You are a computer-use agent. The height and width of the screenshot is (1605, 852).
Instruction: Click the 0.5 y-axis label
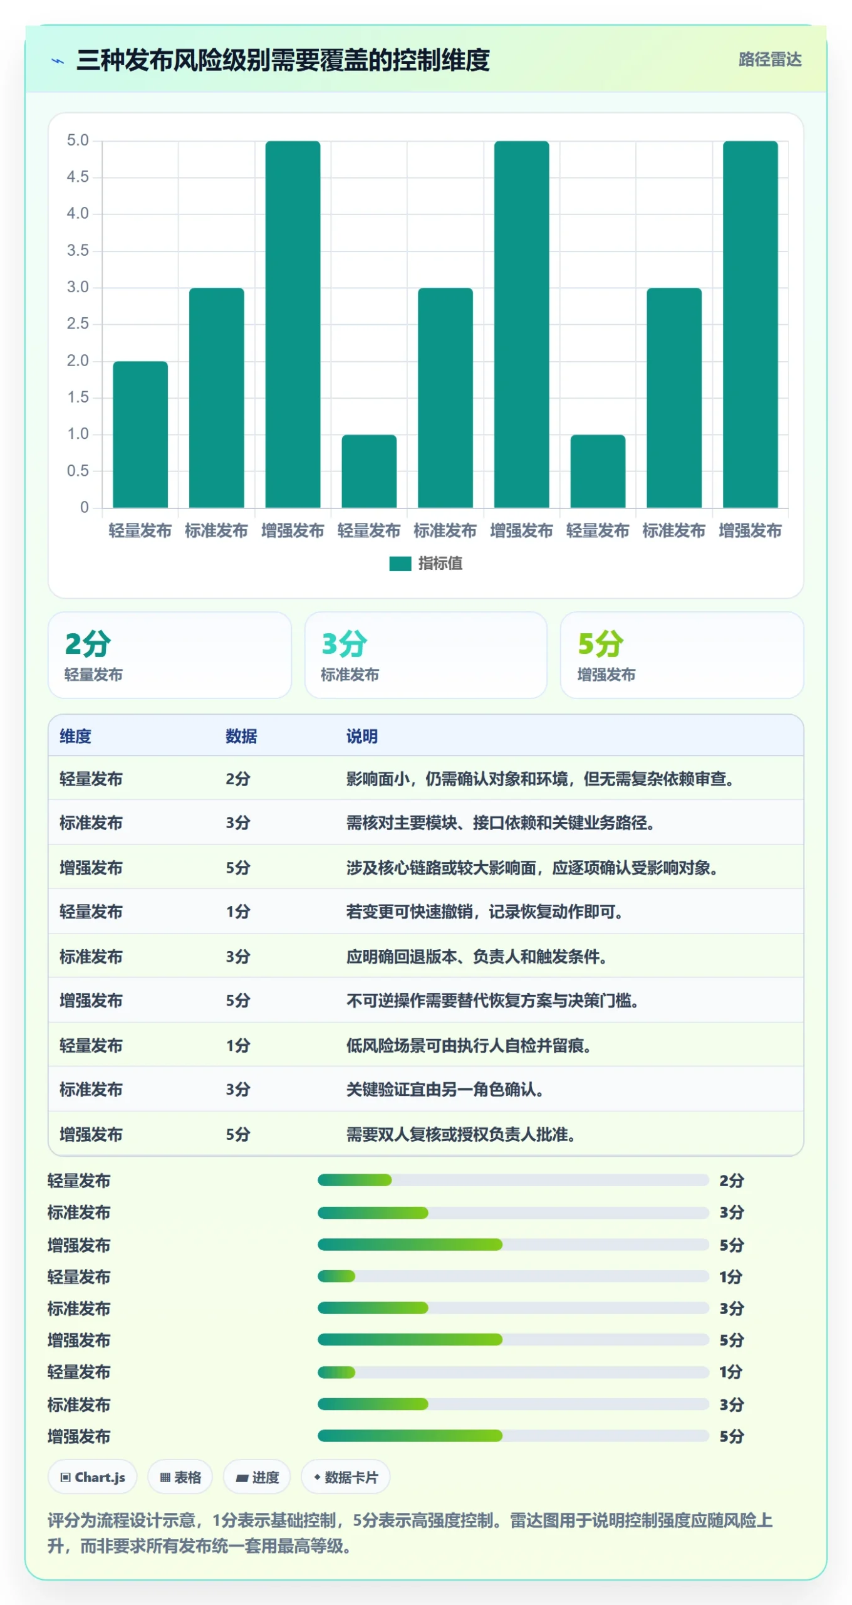78,471
